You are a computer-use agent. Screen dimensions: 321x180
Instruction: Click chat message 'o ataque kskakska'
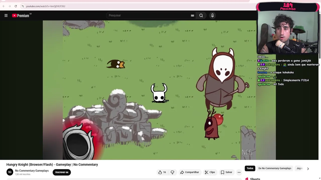click(282, 72)
